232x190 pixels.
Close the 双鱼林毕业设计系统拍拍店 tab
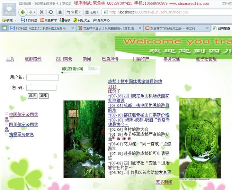[140, 28]
